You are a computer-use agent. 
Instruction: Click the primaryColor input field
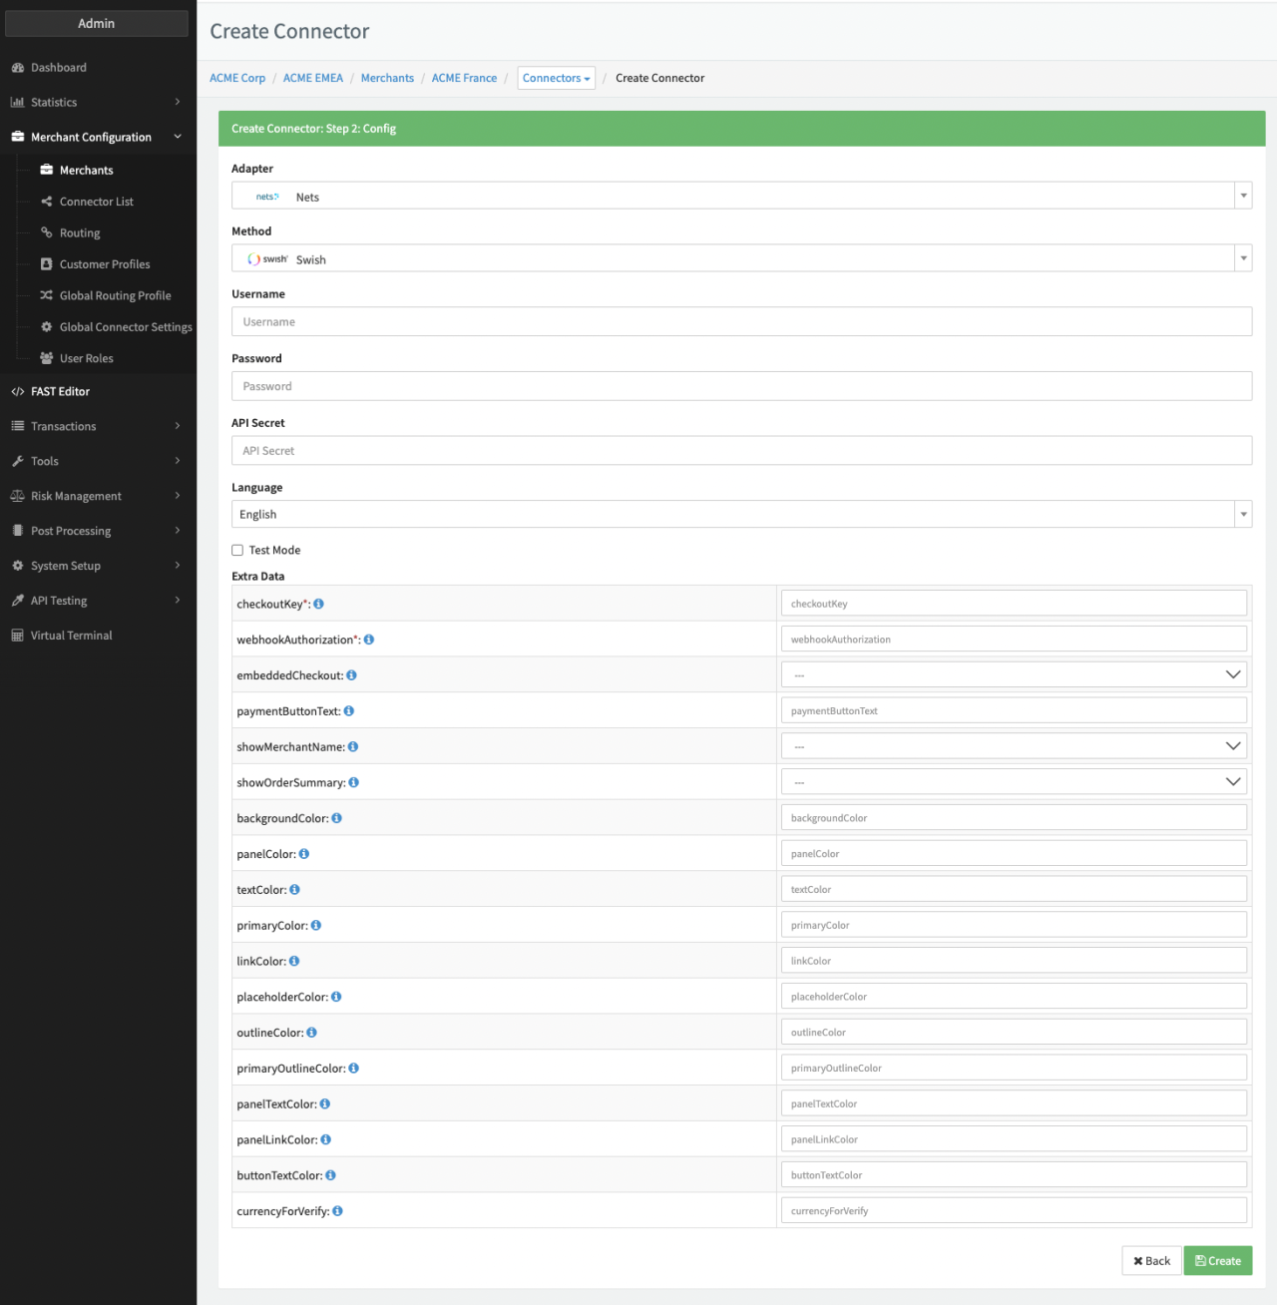pos(1014,925)
